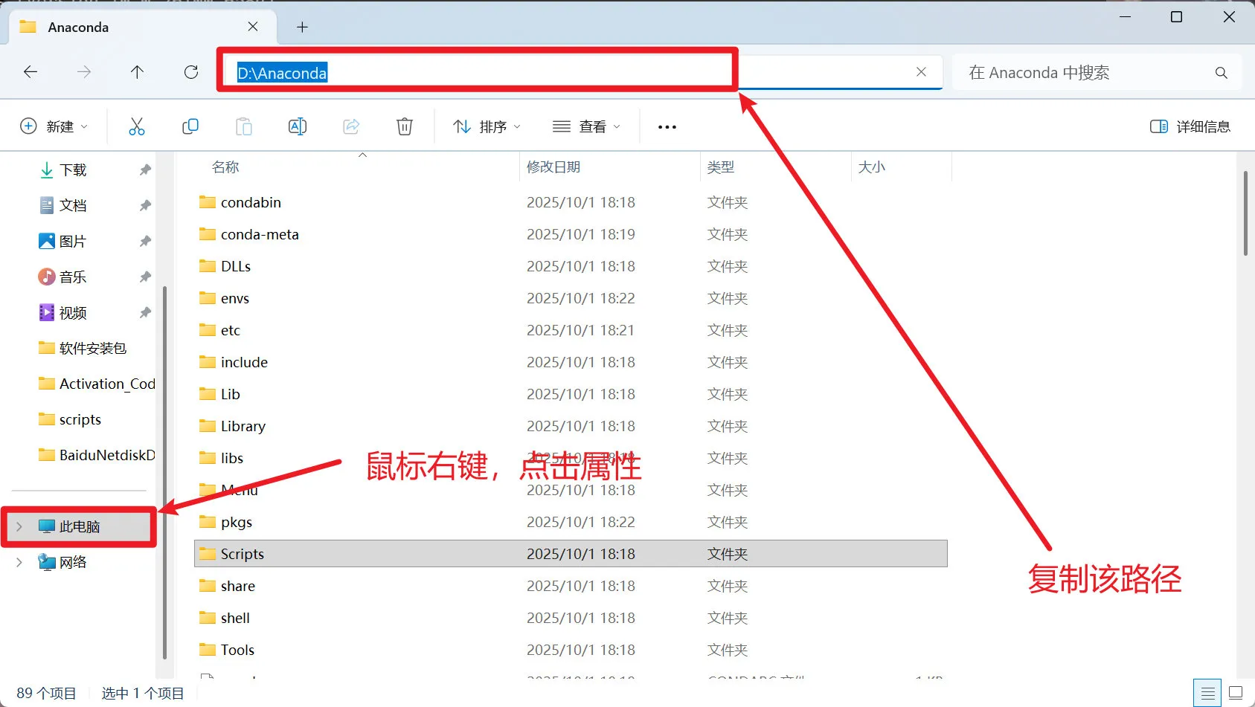Open the see more options menu
Image resolution: width=1255 pixels, height=707 pixels.
point(667,127)
